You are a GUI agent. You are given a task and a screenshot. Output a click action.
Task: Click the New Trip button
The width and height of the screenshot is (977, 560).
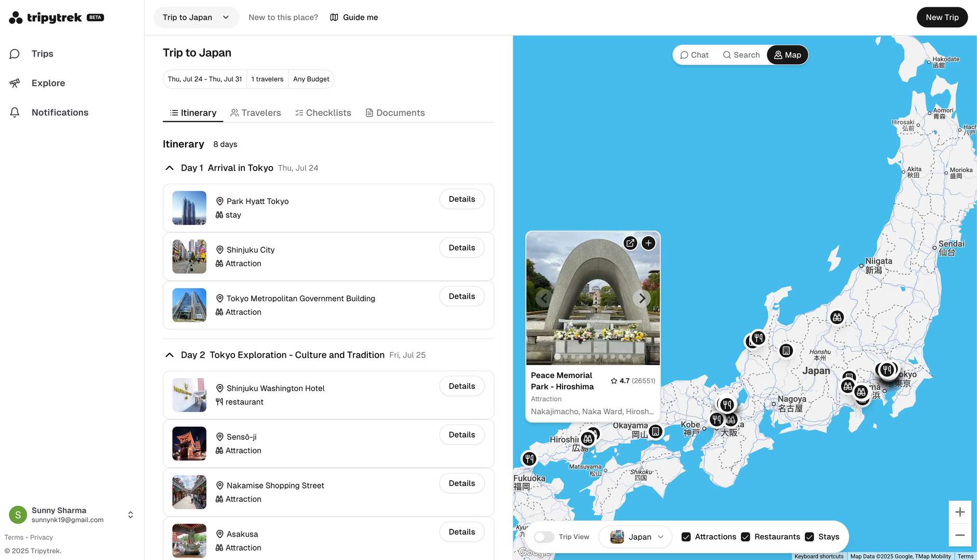pyautogui.click(x=942, y=18)
